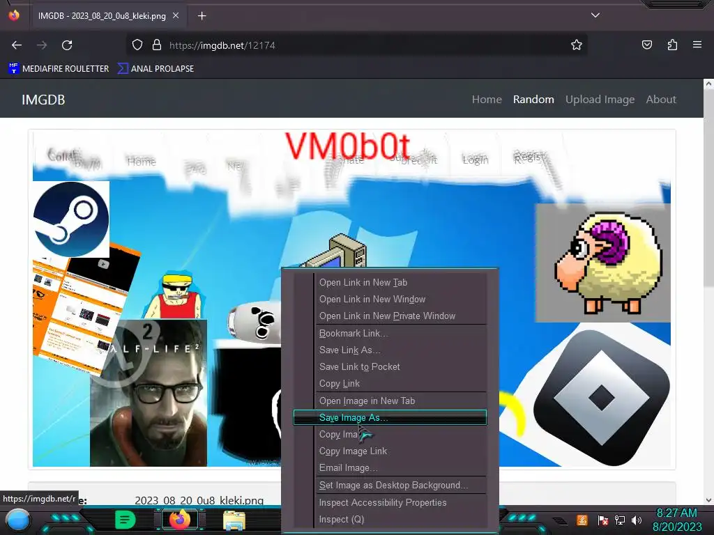Select Bookmark Link from context menu
The height and width of the screenshot is (535, 714).
[390, 334]
